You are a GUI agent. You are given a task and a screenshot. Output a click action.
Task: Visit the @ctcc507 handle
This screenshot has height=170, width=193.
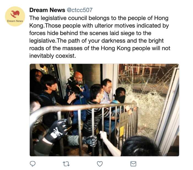tap(80, 10)
